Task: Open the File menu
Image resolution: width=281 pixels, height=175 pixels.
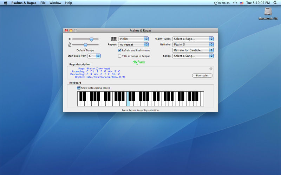Action: coord(43,3)
